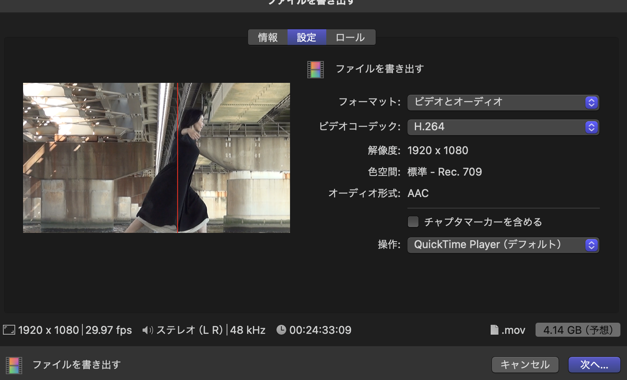Click the clock duration icon
Screen dimensions: 627x380
coord(281,330)
